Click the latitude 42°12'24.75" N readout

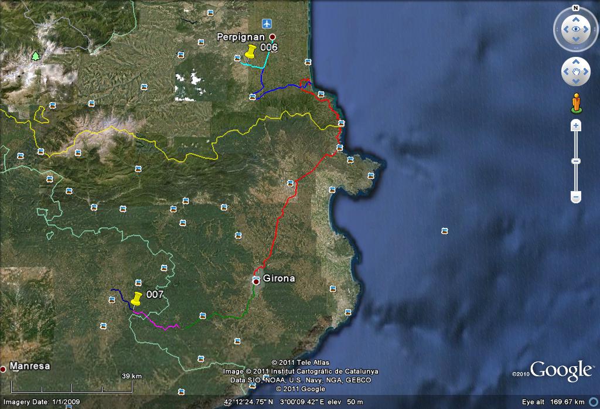(248, 402)
